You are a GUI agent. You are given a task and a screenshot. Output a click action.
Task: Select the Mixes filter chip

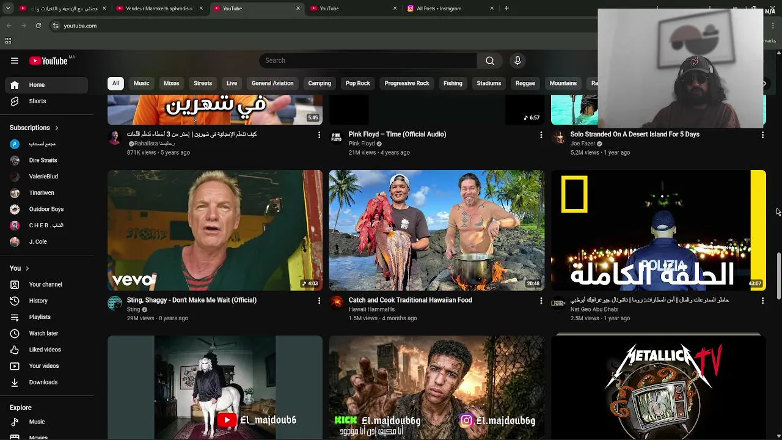pyautogui.click(x=172, y=83)
